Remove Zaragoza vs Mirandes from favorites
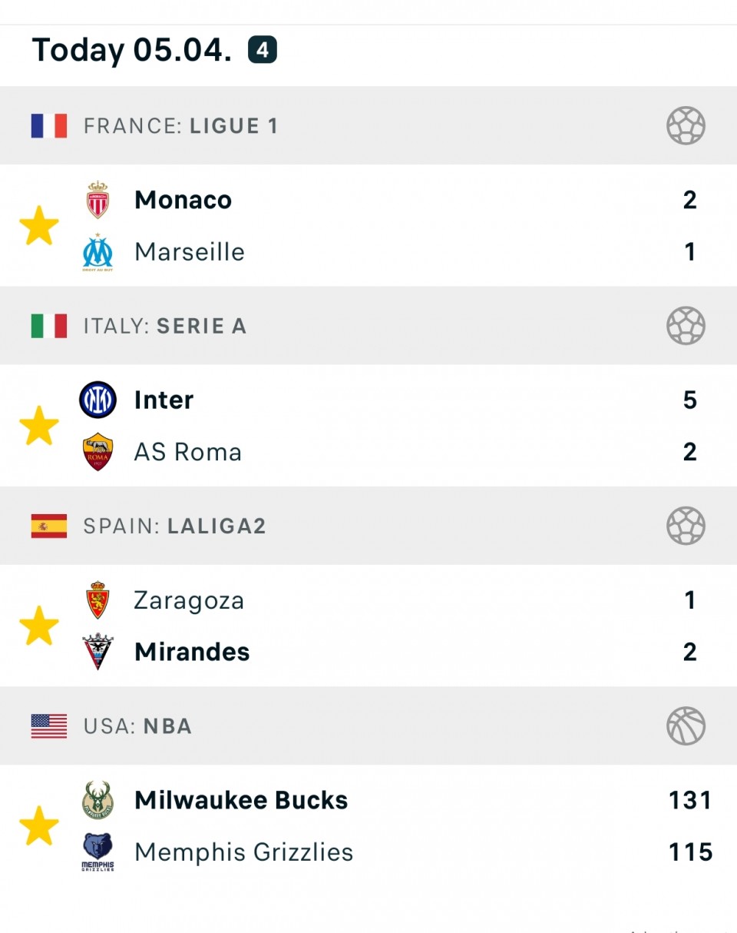Viewport: 737px width, 933px height. (x=38, y=626)
